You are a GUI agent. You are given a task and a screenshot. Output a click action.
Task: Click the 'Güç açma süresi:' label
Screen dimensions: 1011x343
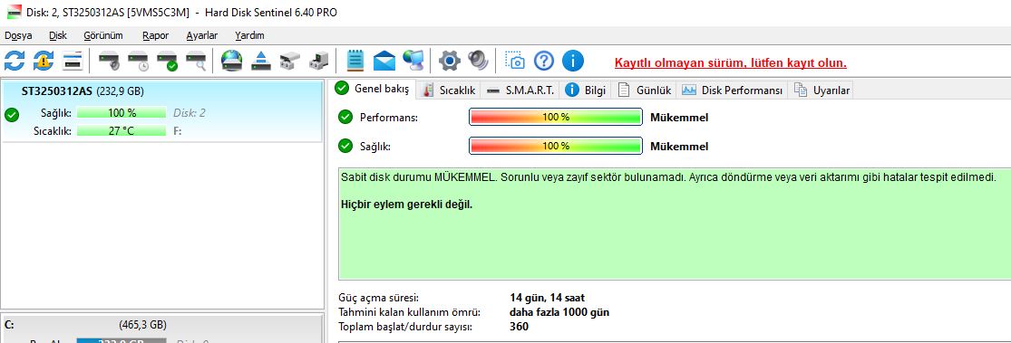[378, 298]
